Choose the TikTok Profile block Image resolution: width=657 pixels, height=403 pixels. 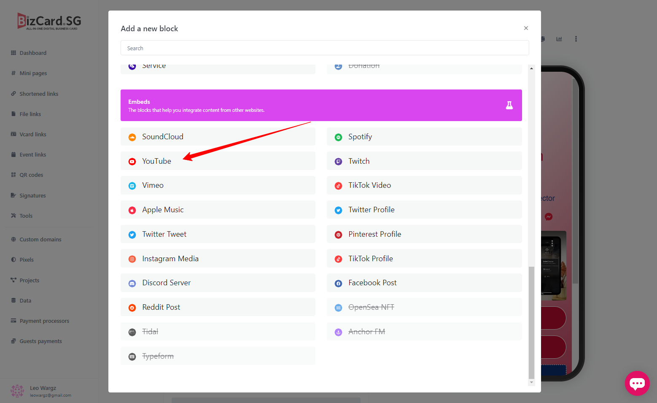point(424,258)
